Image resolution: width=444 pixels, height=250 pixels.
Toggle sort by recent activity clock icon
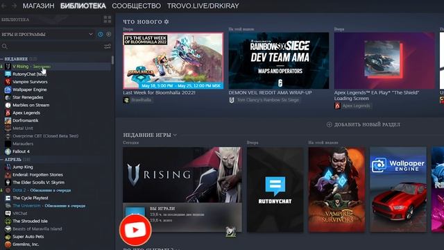click(x=101, y=34)
